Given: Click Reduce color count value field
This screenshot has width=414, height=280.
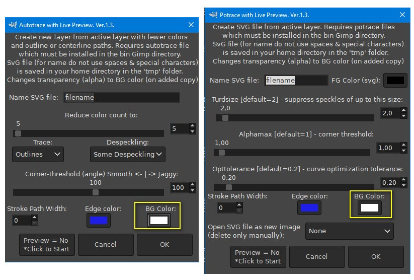Looking at the screenshot, I should pyautogui.click(x=180, y=129).
